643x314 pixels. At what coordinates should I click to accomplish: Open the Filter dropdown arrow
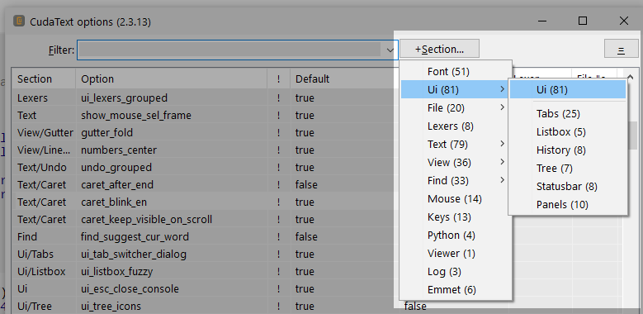(x=390, y=50)
